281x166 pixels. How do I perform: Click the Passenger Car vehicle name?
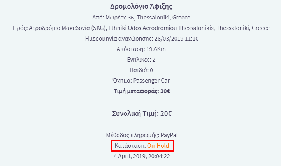pos(151,81)
